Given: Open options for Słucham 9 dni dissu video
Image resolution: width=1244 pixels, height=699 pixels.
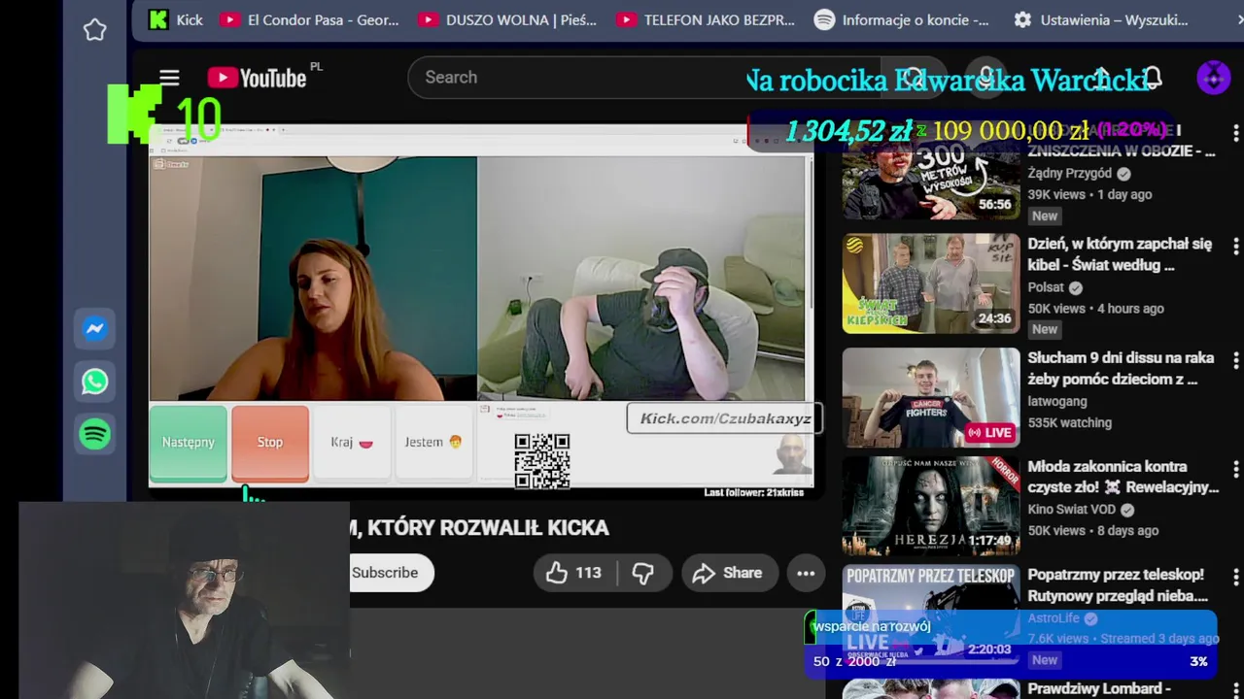Looking at the screenshot, I should [x=1235, y=360].
